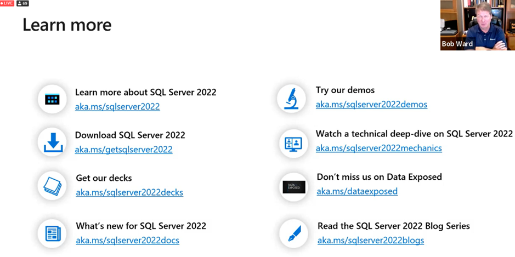Open aka.ms/sqlserver2022demos link

coord(372,105)
